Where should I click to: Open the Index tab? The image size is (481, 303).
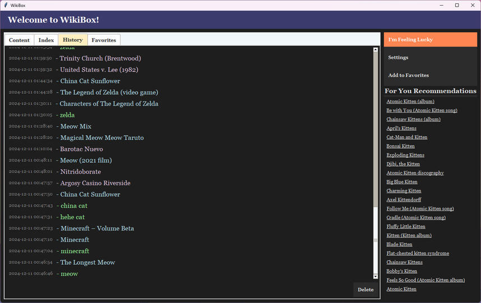(x=46, y=40)
